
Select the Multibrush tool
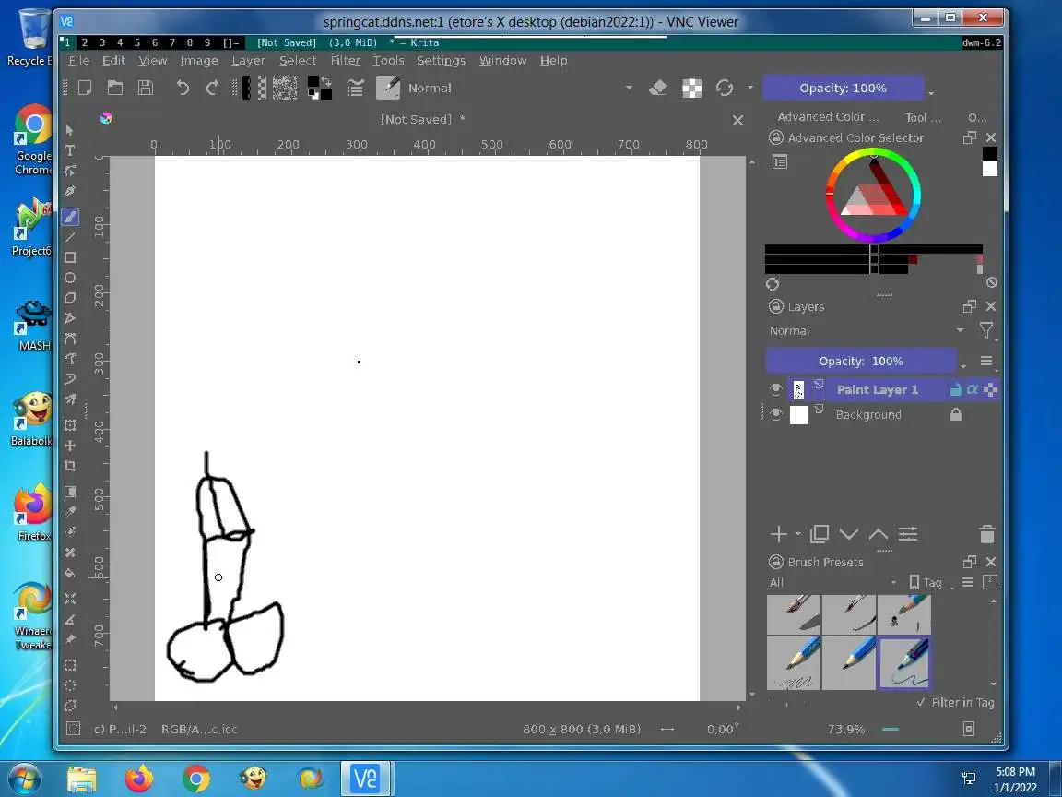70,399
